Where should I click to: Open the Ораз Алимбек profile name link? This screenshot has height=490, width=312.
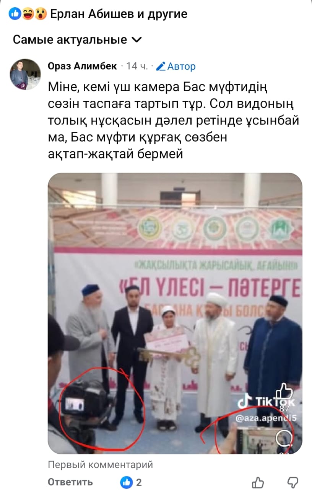coord(82,66)
